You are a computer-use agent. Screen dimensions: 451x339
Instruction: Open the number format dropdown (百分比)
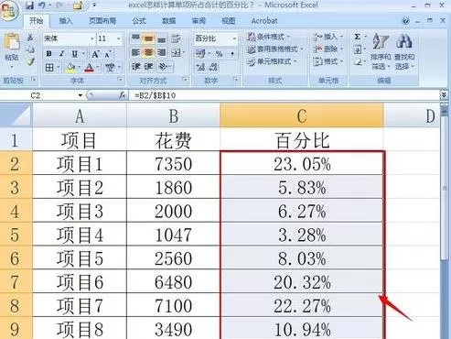[234, 38]
